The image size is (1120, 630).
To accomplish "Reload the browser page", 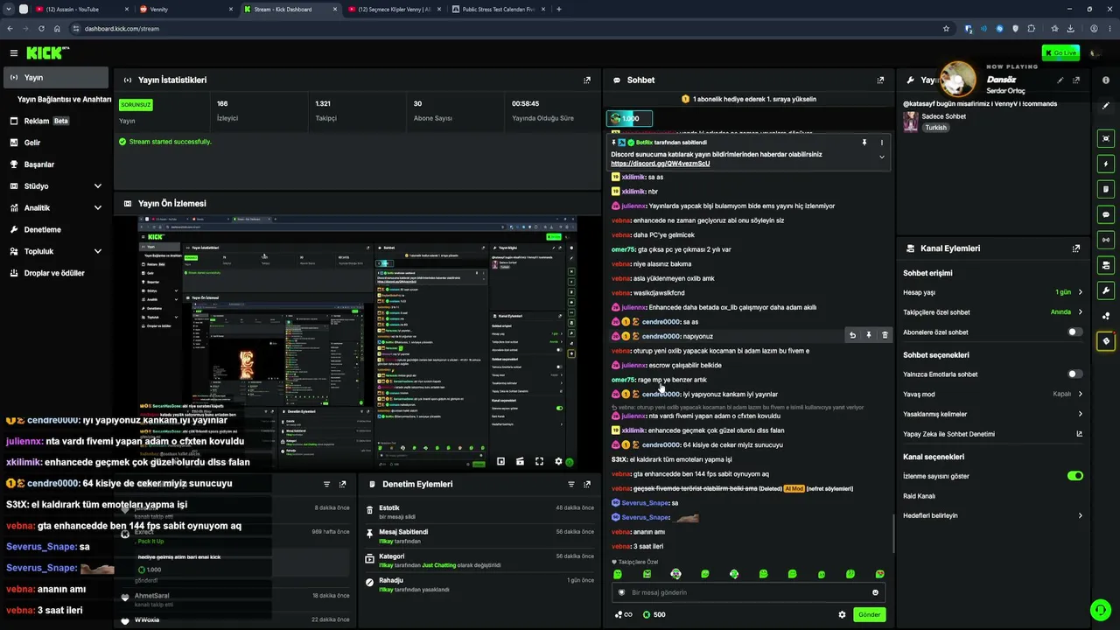I will click(x=41, y=29).
